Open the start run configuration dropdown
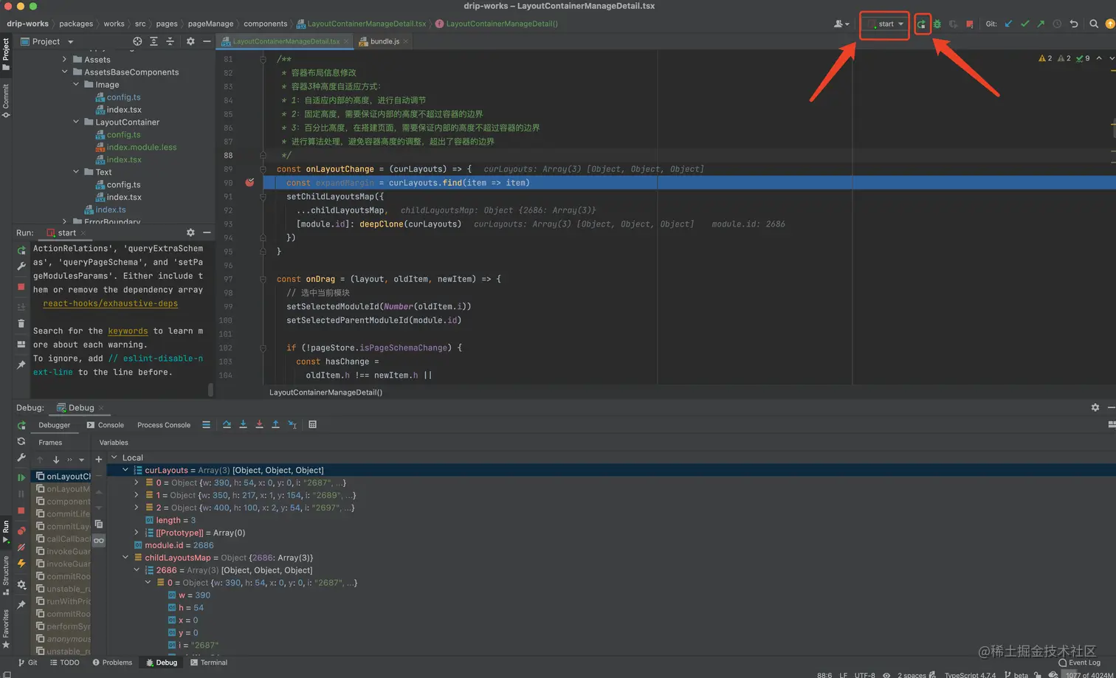Screen dimensions: 1116x678 [884, 24]
